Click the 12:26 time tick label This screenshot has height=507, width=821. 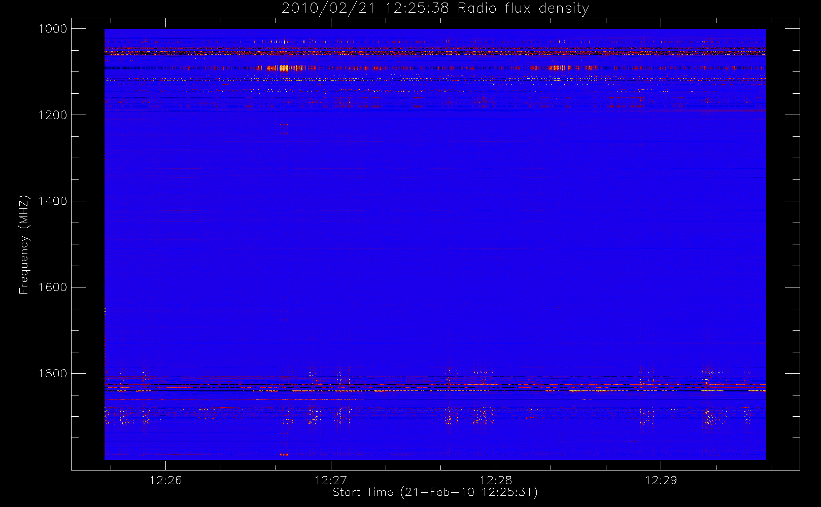point(166,480)
